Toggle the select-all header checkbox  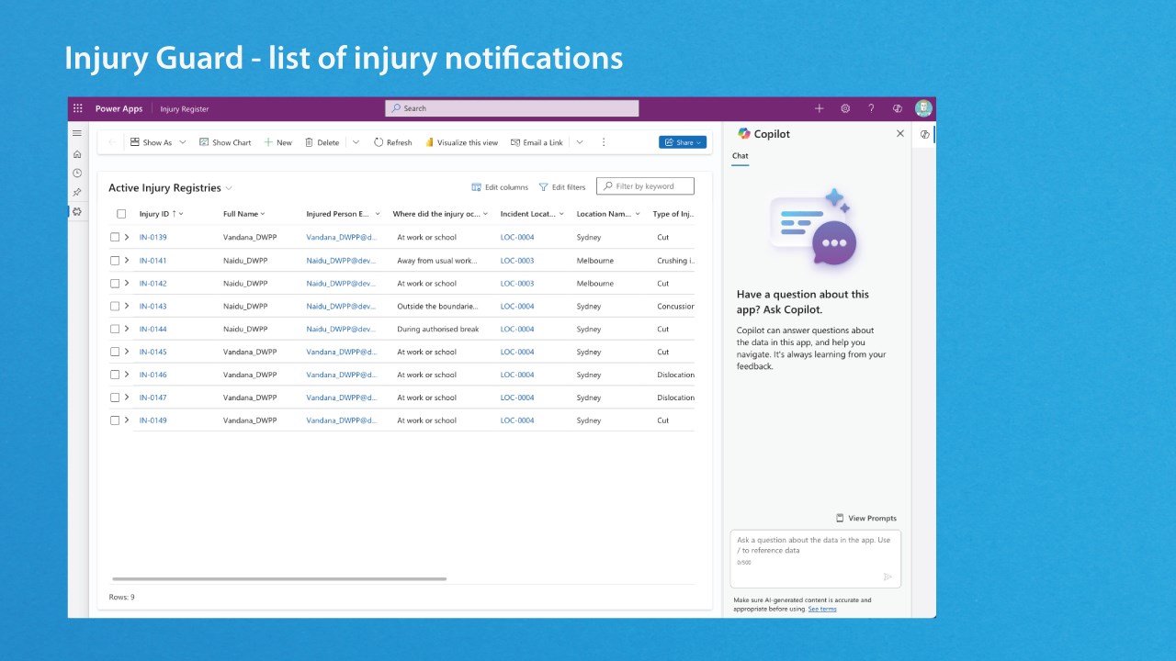(121, 214)
